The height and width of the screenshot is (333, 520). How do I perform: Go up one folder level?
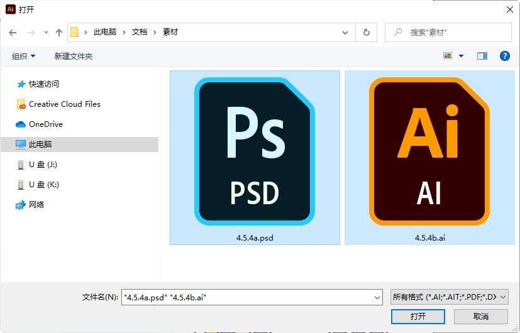click(x=59, y=33)
